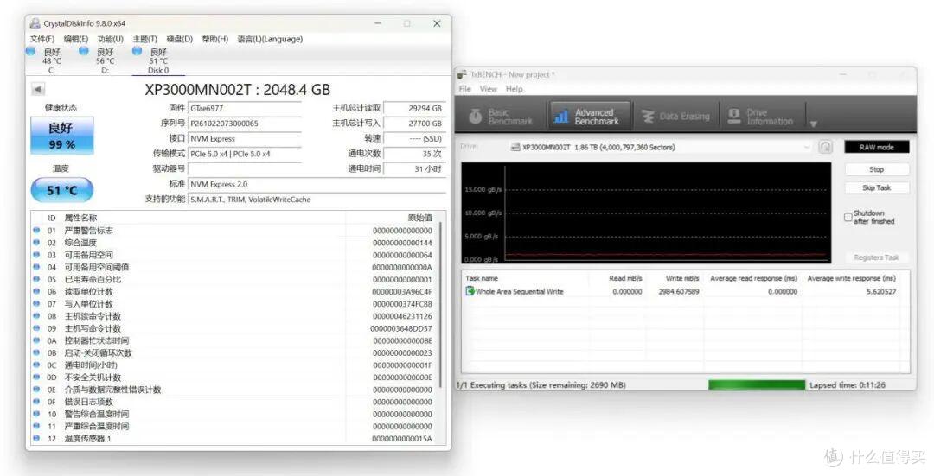
Task: Click the 原始值 column header
Action: (x=420, y=218)
